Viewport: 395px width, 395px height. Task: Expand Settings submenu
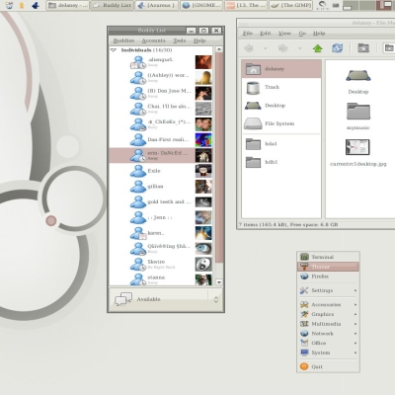(x=328, y=290)
